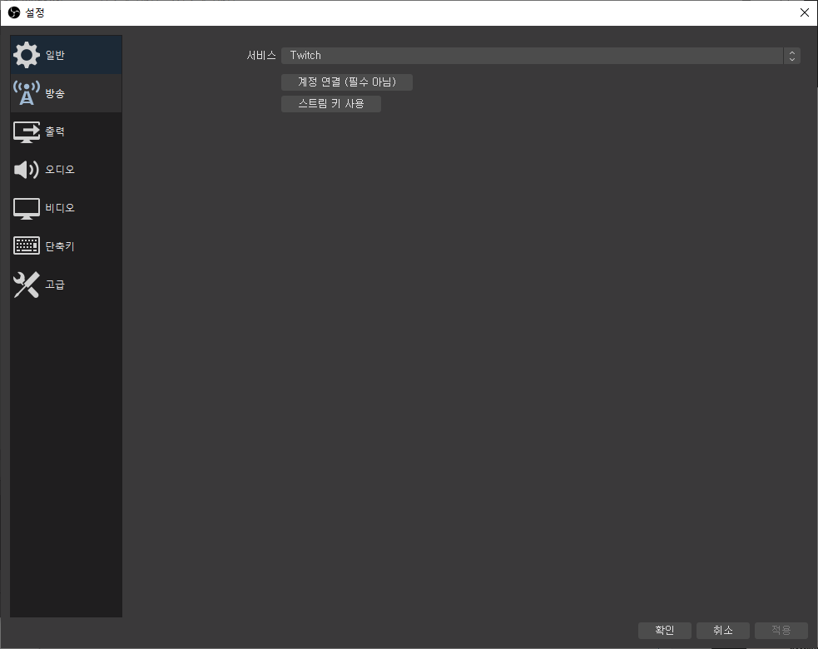Close the 설정 window
The image size is (818, 649).
805,12
